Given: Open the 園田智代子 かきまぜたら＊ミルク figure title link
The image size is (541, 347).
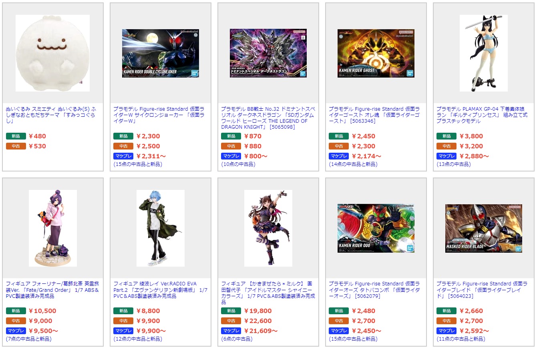Looking at the screenshot, I should pyautogui.click(x=268, y=293).
